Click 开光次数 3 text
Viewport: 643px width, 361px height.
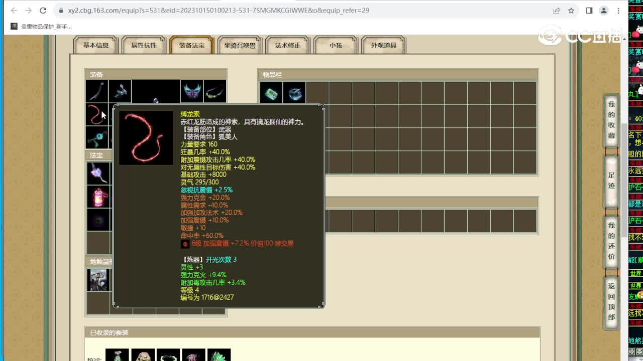(221, 259)
